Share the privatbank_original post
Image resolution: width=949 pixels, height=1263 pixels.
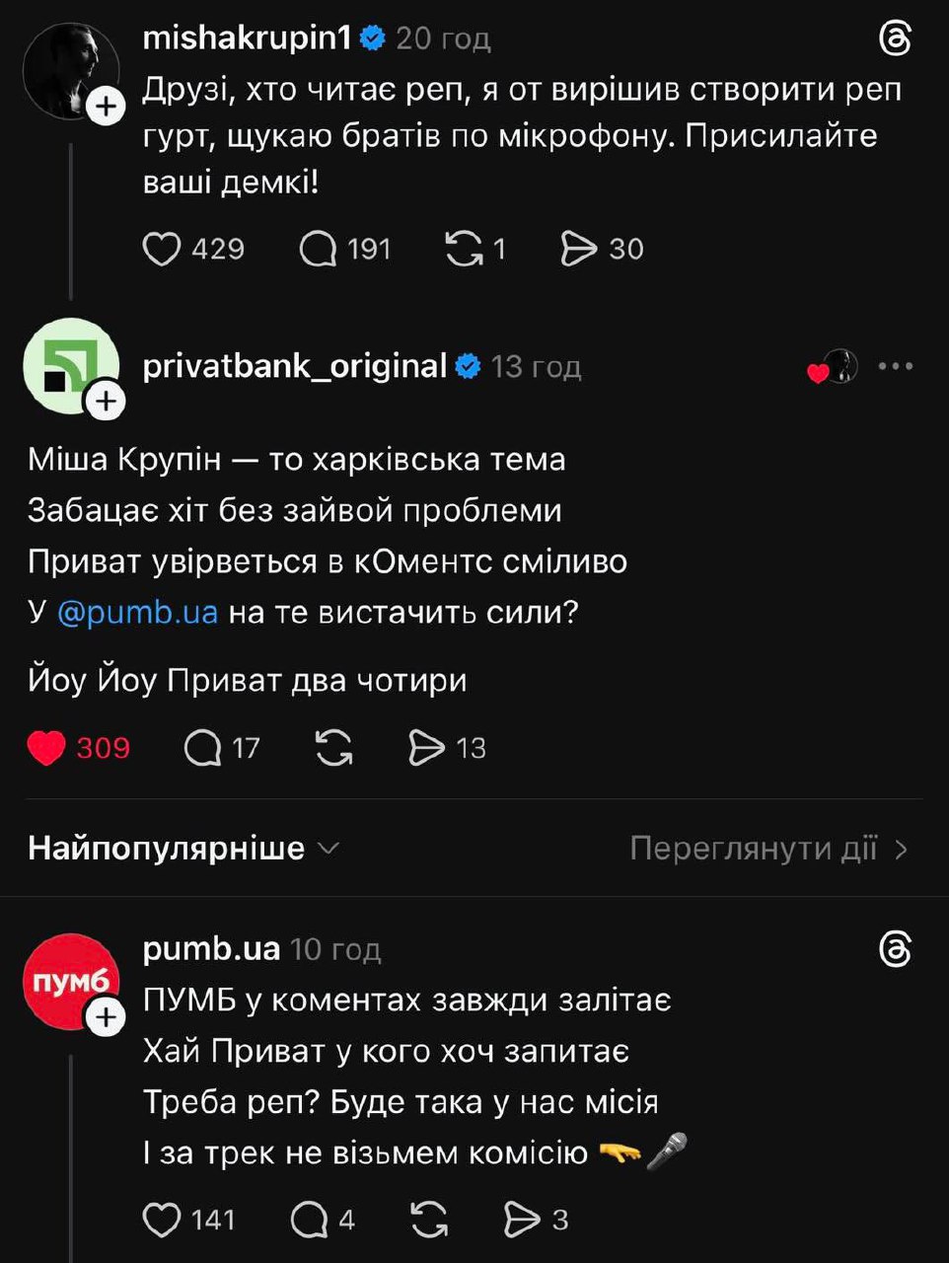(426, 748)
